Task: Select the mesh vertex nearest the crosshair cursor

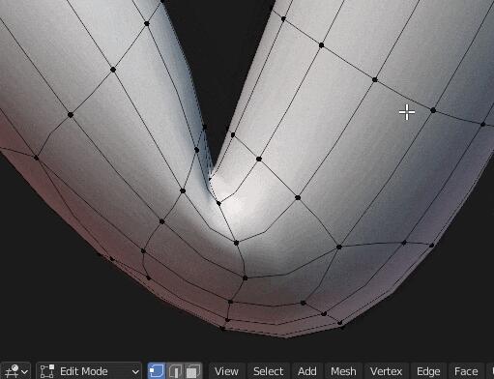Action: 433,110
